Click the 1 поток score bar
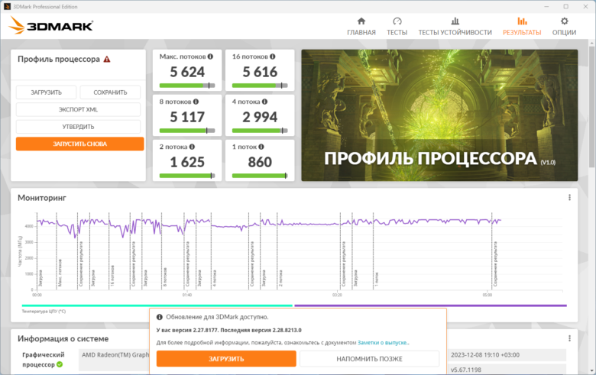This screenshot has height=375, width=596. tap(260, 176)
